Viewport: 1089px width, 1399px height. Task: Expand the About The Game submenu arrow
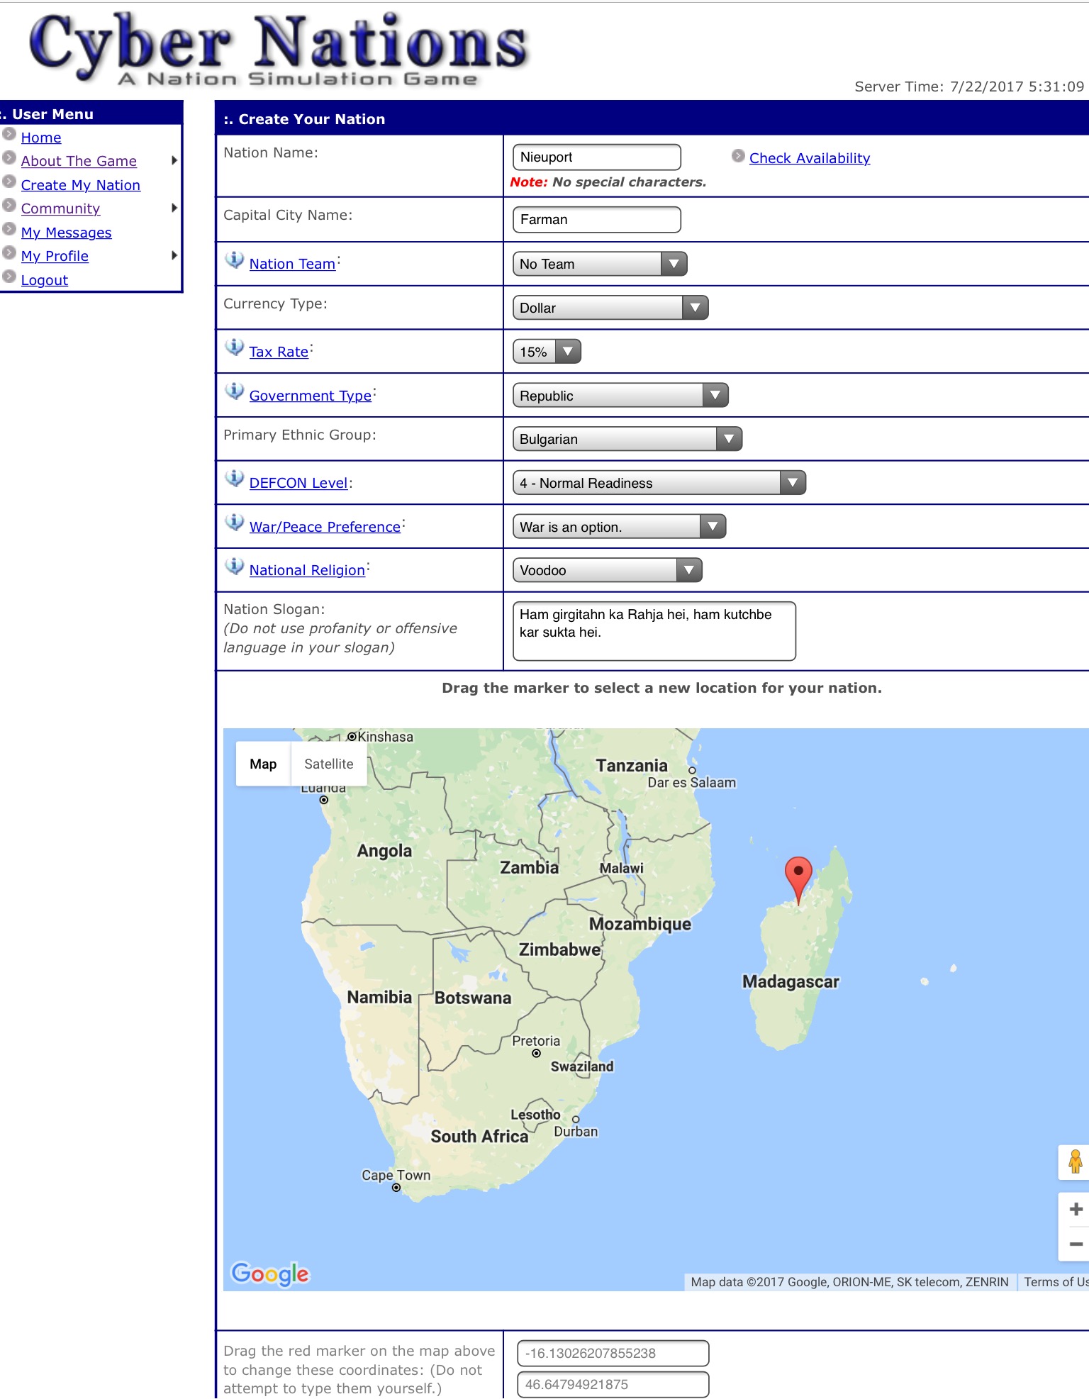click(174, 160)
